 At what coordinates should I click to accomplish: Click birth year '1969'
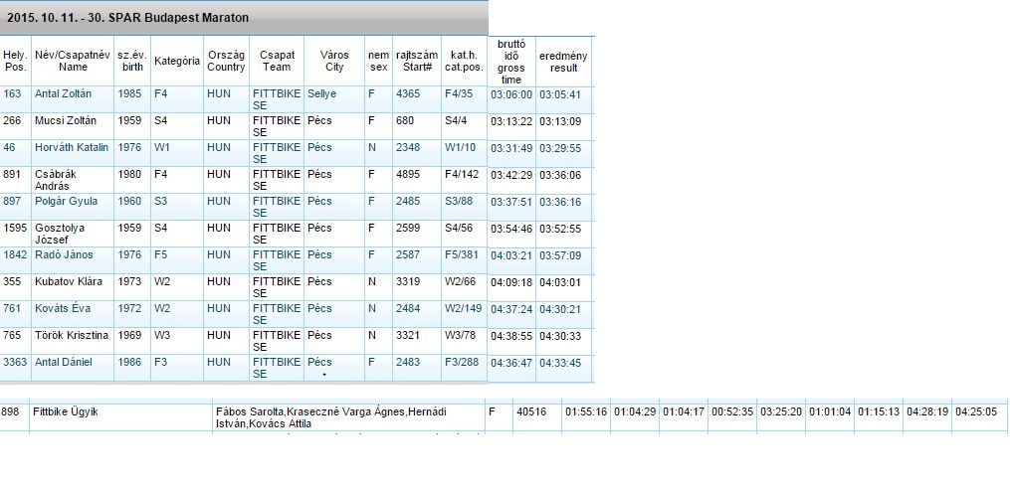tap(129, 336)
